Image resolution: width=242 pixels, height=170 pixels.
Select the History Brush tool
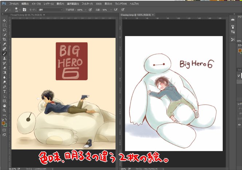4,63
